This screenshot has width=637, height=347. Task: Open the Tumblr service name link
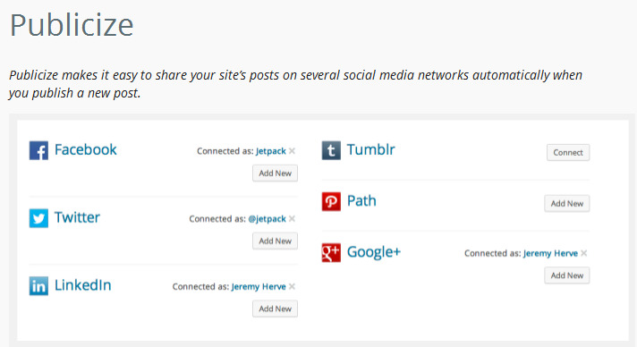[x=370, y=150]
